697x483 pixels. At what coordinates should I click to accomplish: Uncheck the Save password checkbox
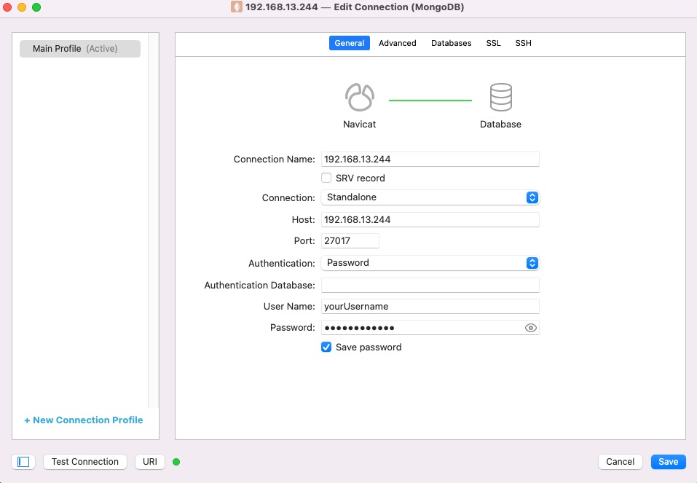point(326,347)
